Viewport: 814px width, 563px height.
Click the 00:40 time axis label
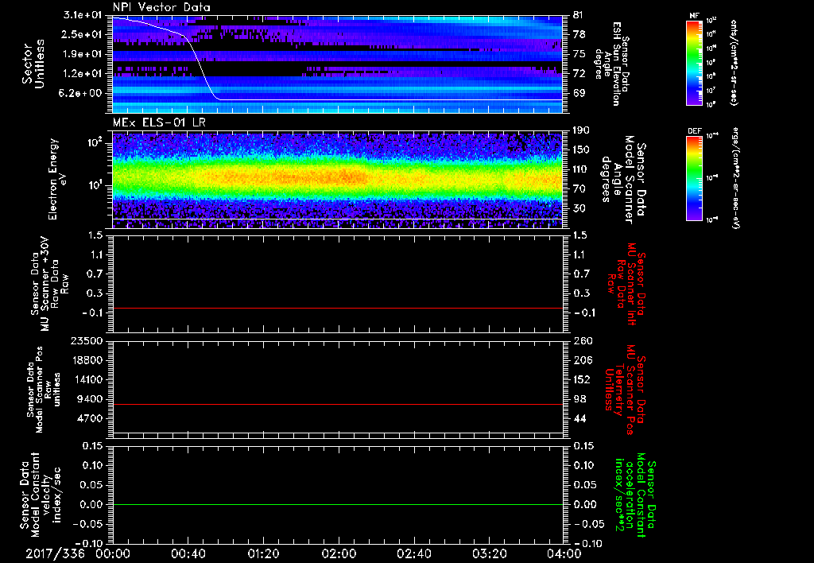point(188,553)
